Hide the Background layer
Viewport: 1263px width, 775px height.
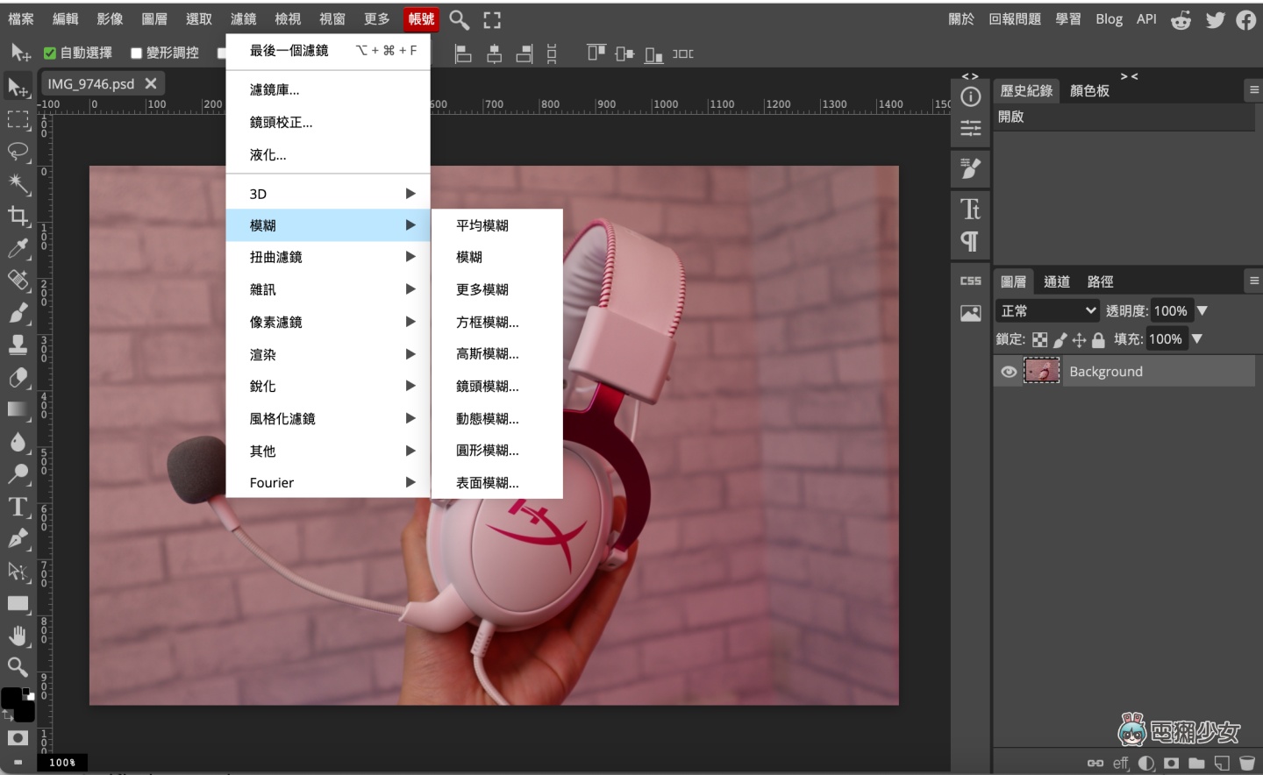point(1008,371)
